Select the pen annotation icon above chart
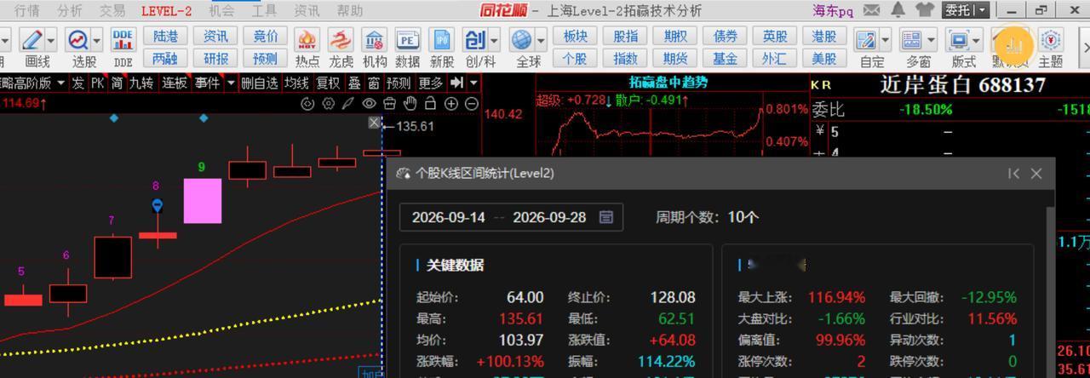This screenshot has width=1090, height=378. (x=348, y=104)
